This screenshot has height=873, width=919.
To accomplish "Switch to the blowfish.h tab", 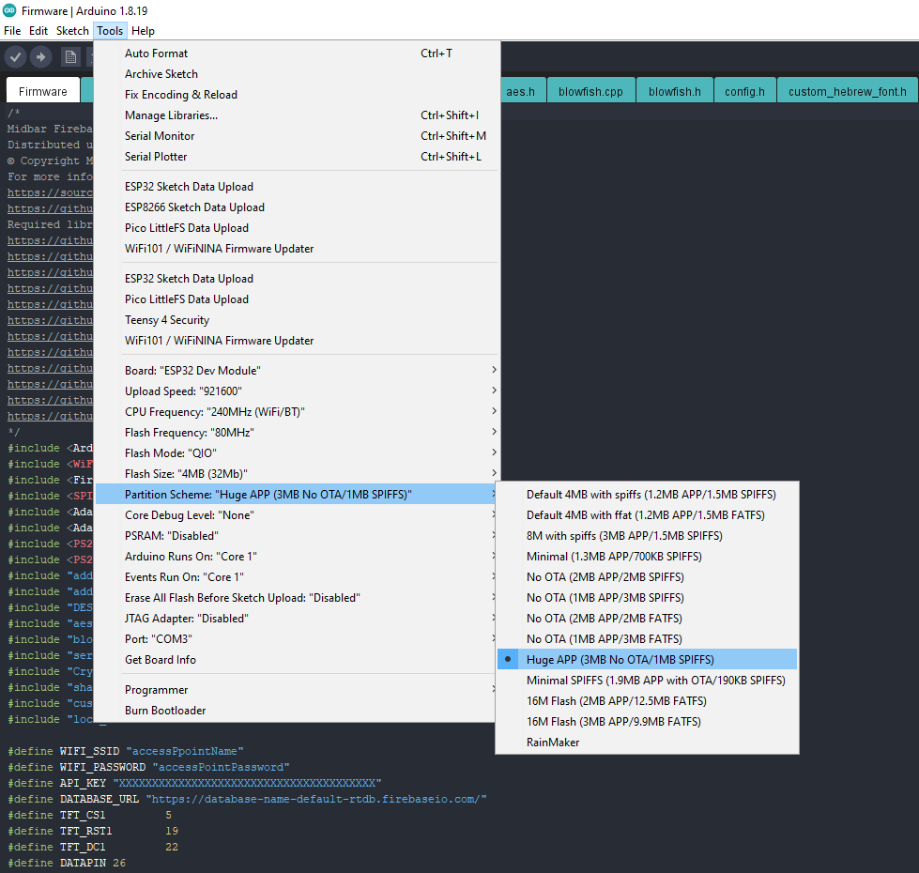I will (675, 91).
